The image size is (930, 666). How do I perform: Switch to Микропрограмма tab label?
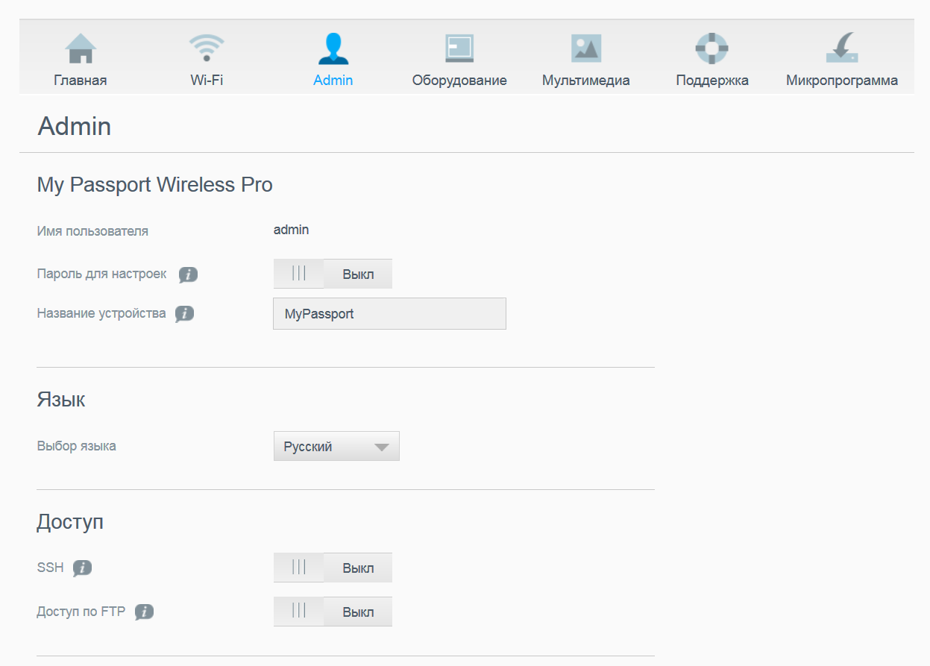tap(842, 81)
